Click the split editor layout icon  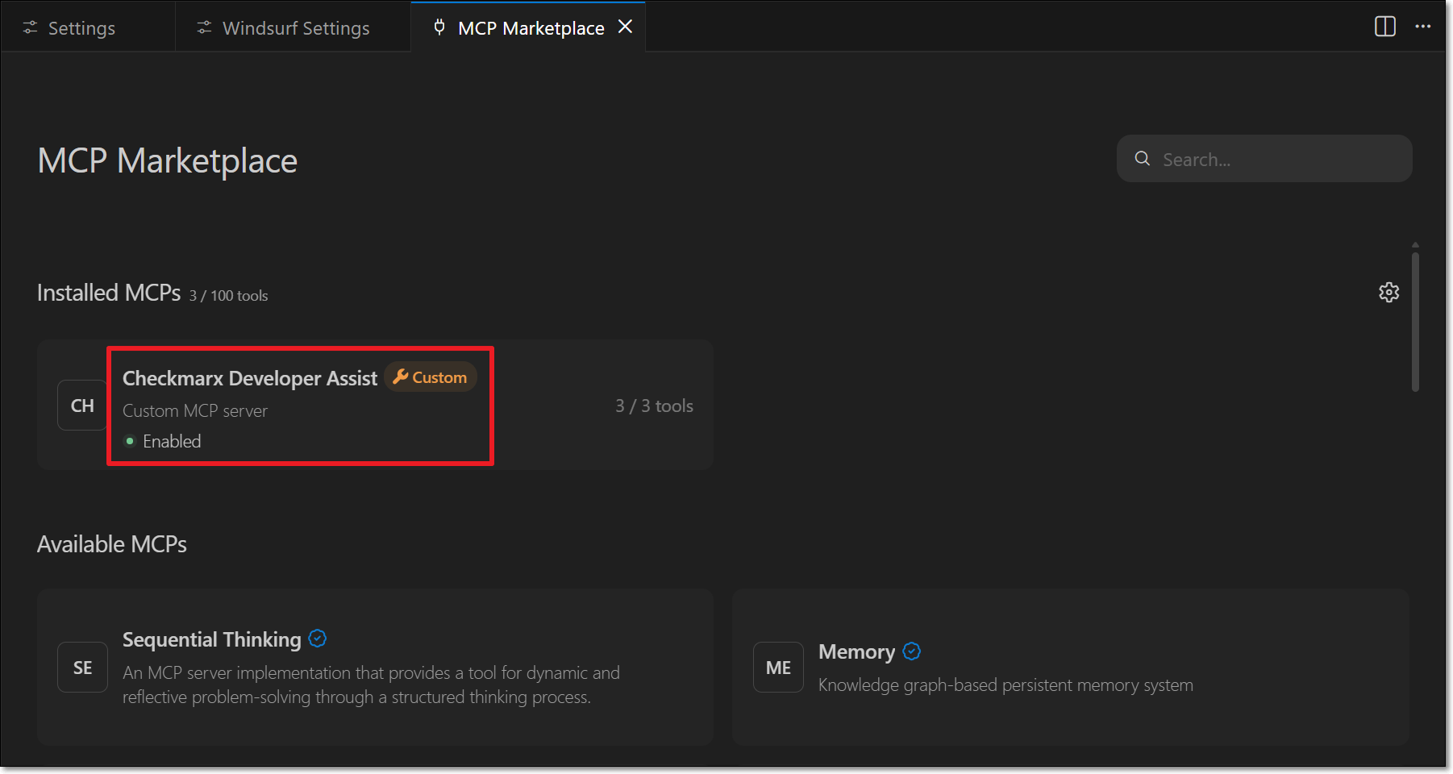point(1384,27)
